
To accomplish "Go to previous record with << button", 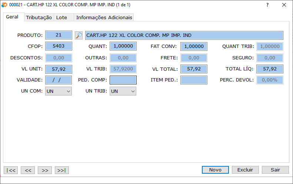I will pos(28,170).
